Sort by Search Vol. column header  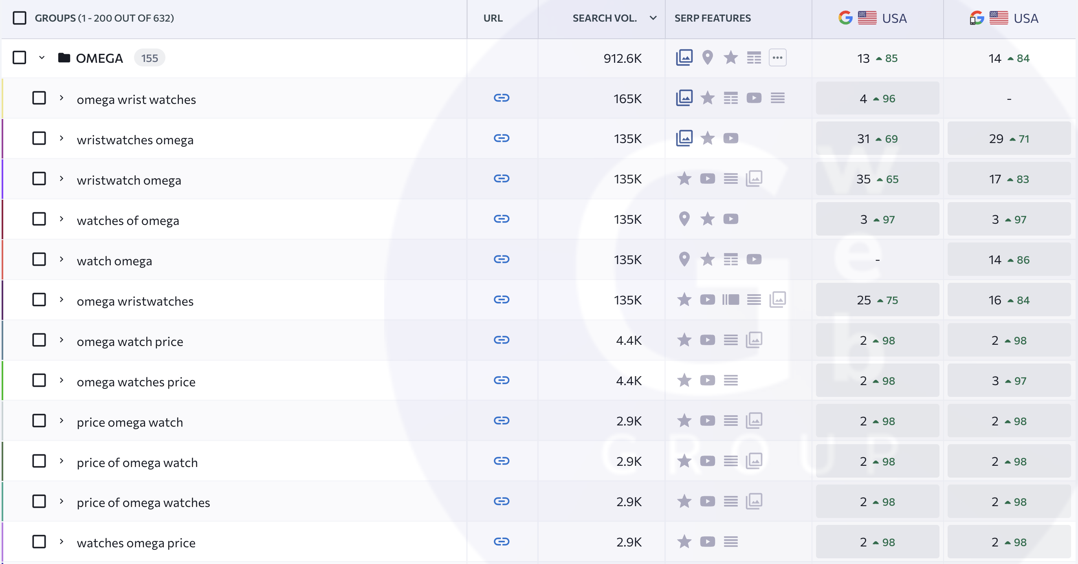tap(604, 18)
